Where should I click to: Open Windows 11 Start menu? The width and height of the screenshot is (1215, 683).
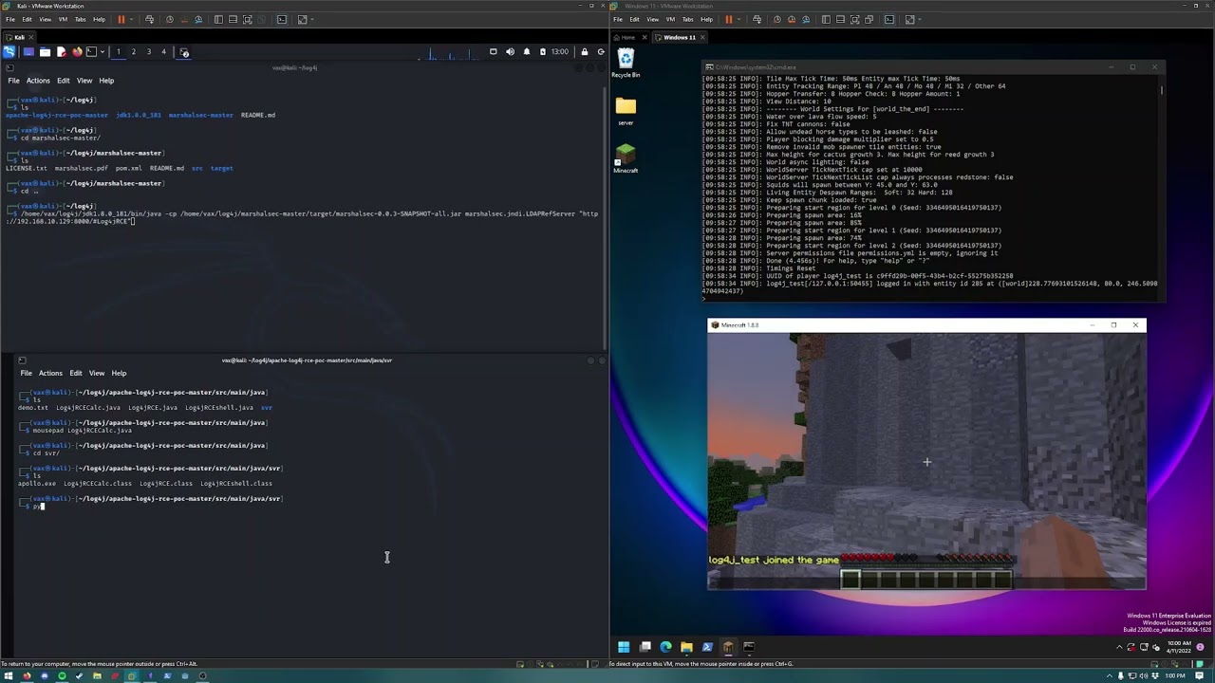point(624,647)
